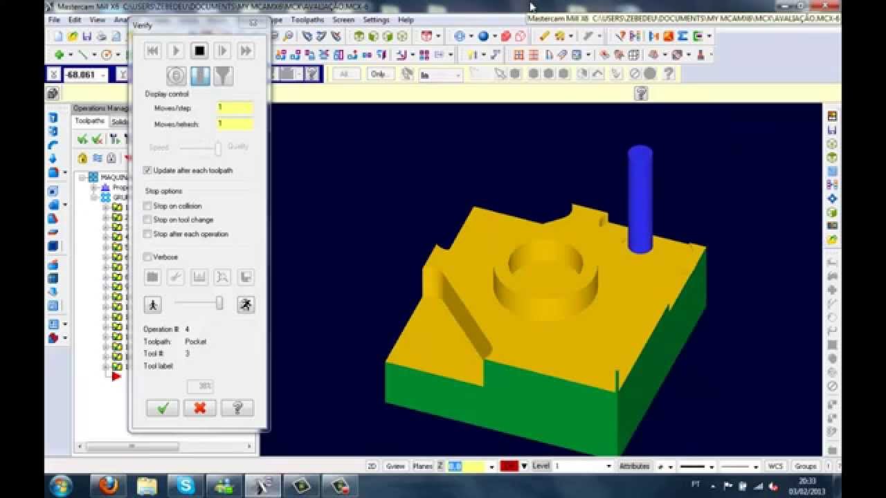This screenshot has height=498, width=886.
Task: Open the View menu
Action: (x=98, y=20)
